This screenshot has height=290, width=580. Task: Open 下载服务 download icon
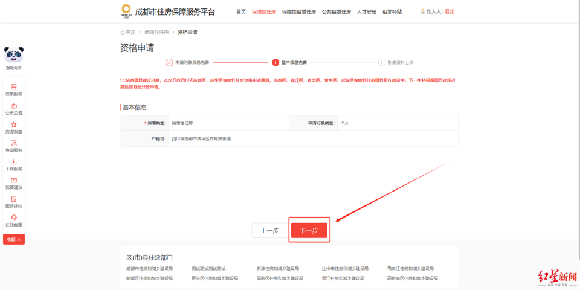14,162
